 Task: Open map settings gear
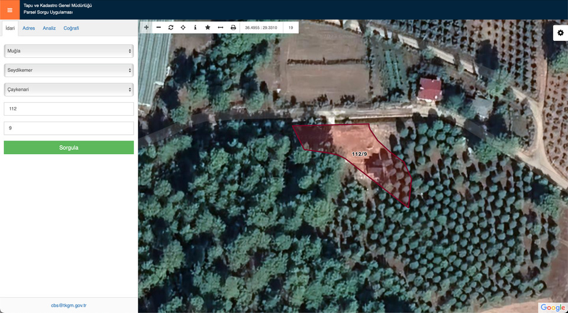click(x=560, y=34)
